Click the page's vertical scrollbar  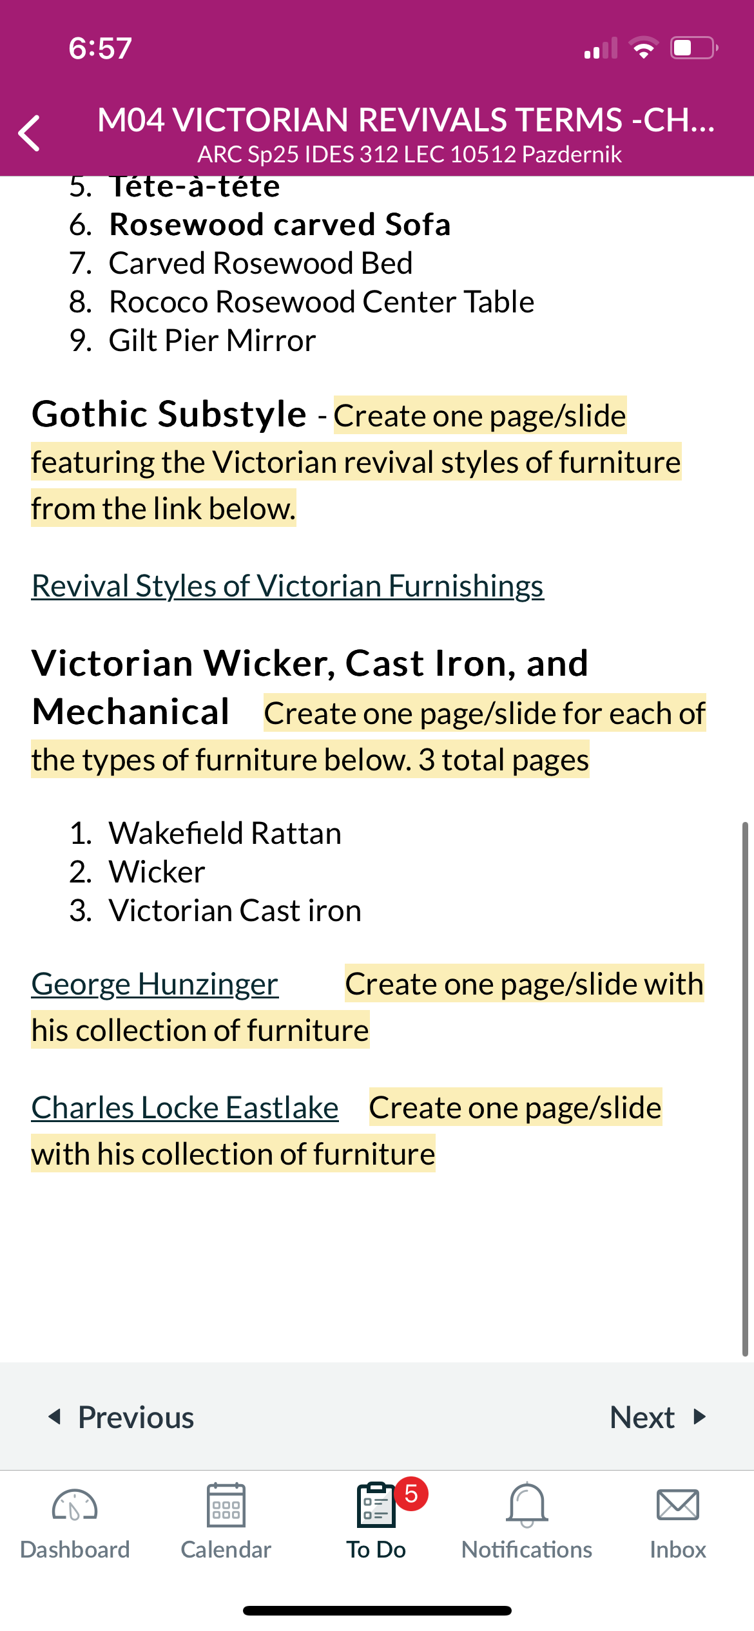click(x=745, y=1089)
